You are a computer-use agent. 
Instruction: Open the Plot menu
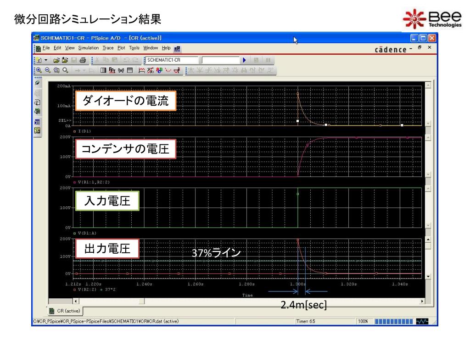click(x=121, y=48)
